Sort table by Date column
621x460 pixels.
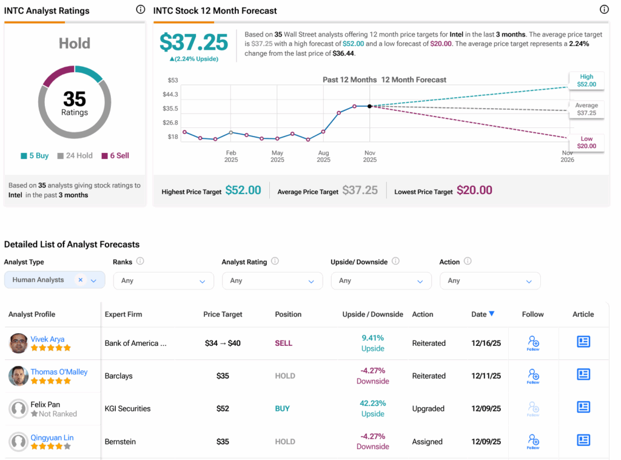pos(483,314)
